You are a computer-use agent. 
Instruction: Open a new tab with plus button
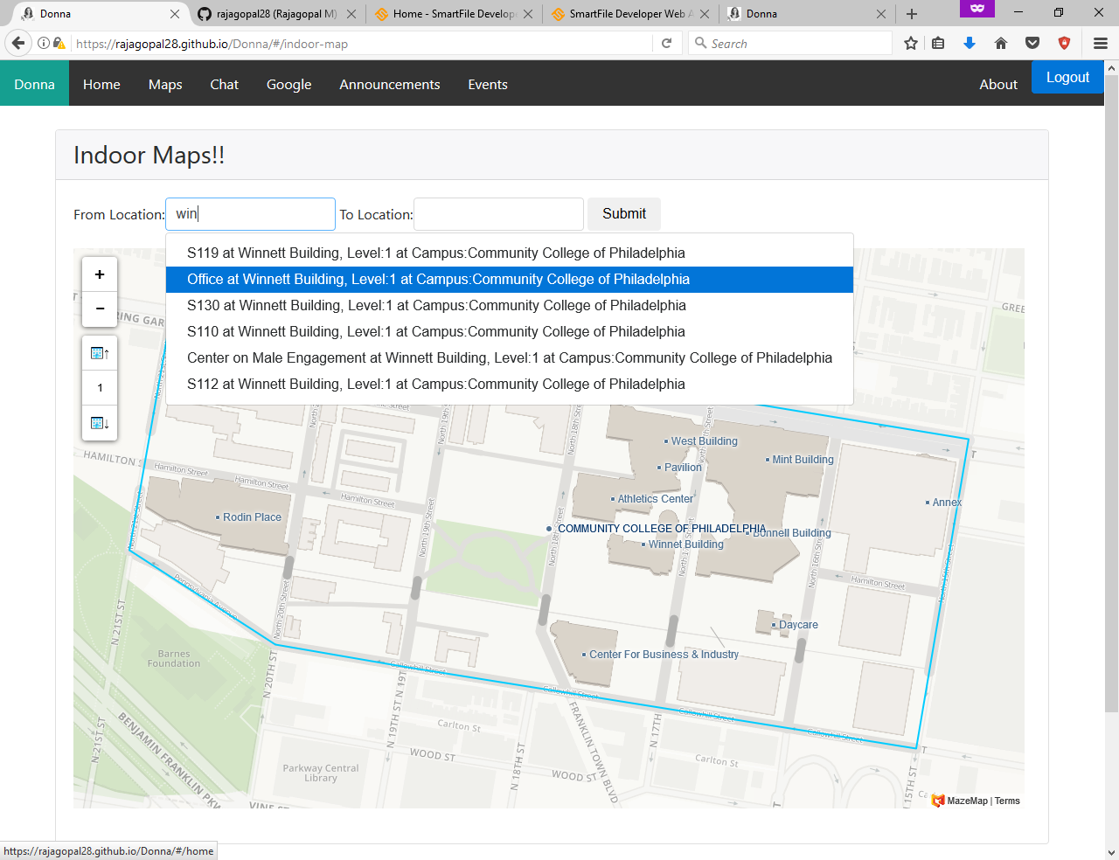click(912, 14)
